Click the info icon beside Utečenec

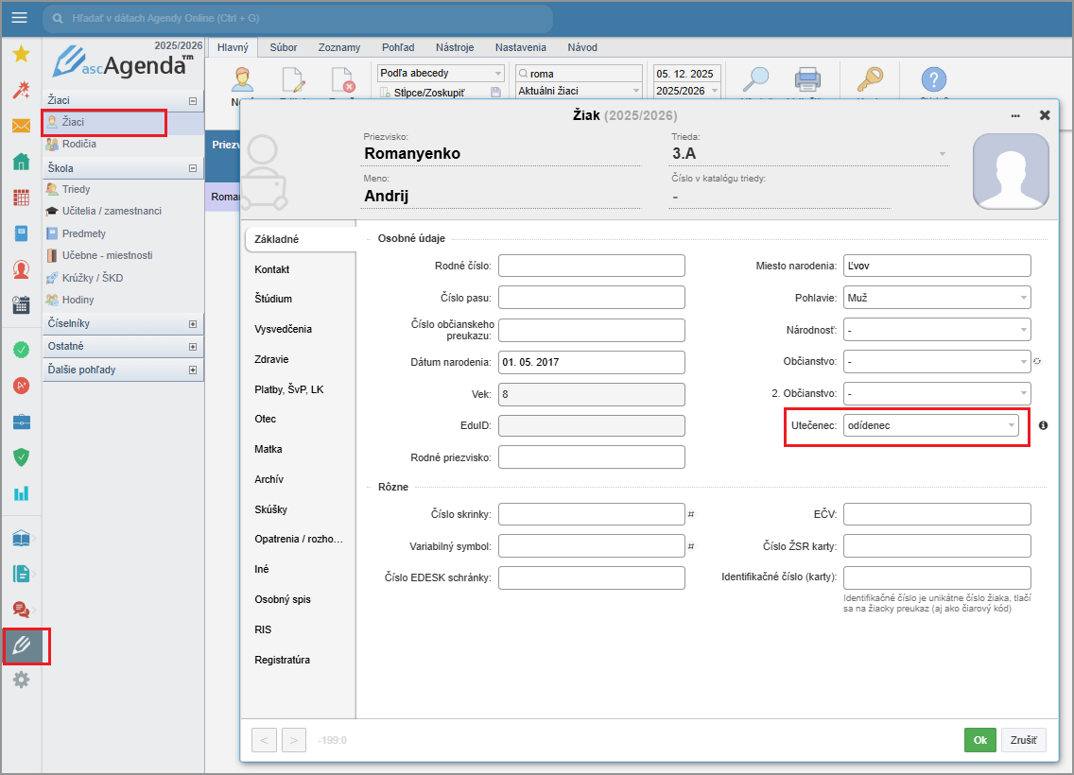pos(1043,426)
